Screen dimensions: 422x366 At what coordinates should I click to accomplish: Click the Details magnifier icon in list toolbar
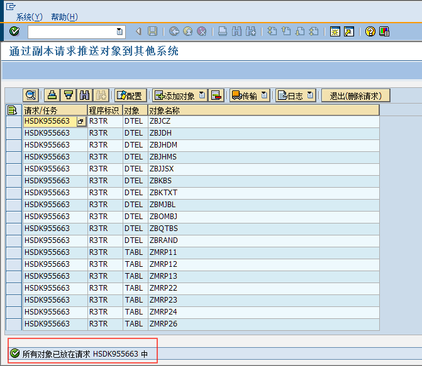click(31, 95)
